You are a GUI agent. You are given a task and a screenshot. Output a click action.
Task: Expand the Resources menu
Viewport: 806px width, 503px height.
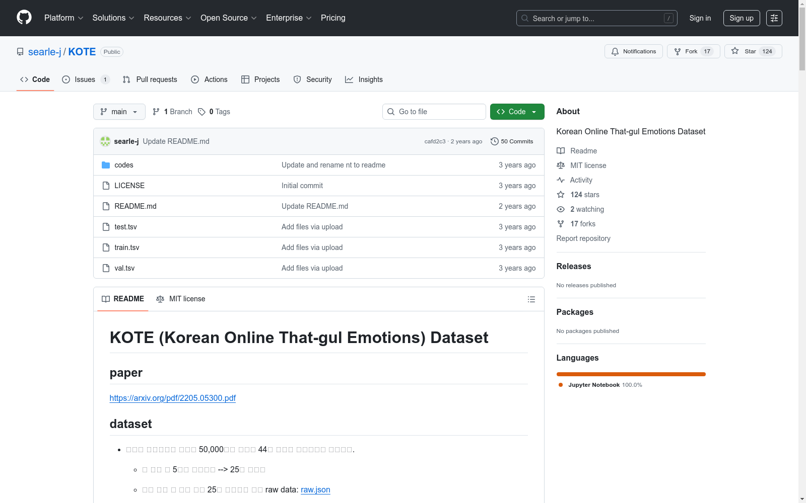[x=168, y=18]
